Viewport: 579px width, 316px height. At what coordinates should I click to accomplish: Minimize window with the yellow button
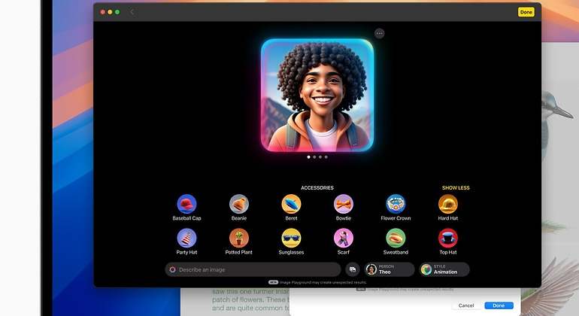coord(110,12)
